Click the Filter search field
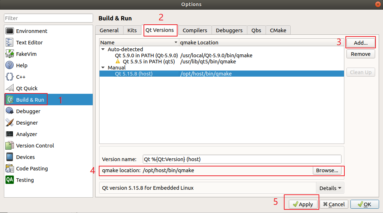 pyautogui.click(x=48, y=18)
